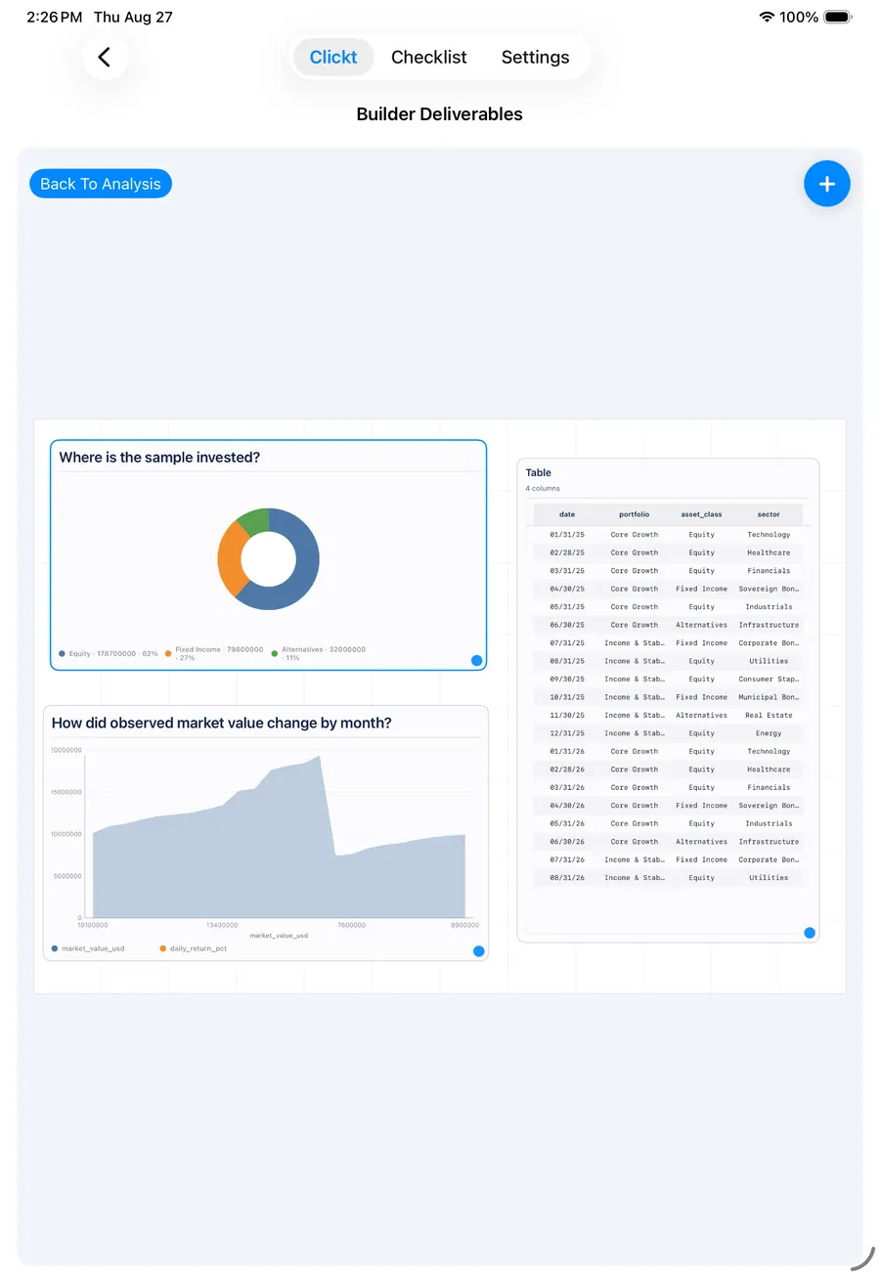
Task: Tap the '4 columns' label
Action: click(543, 488)
